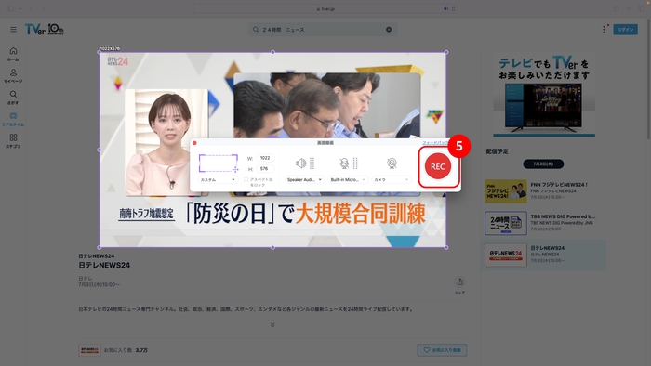
Task: Click the browser share toolbar icon
Action: [616, 8]
